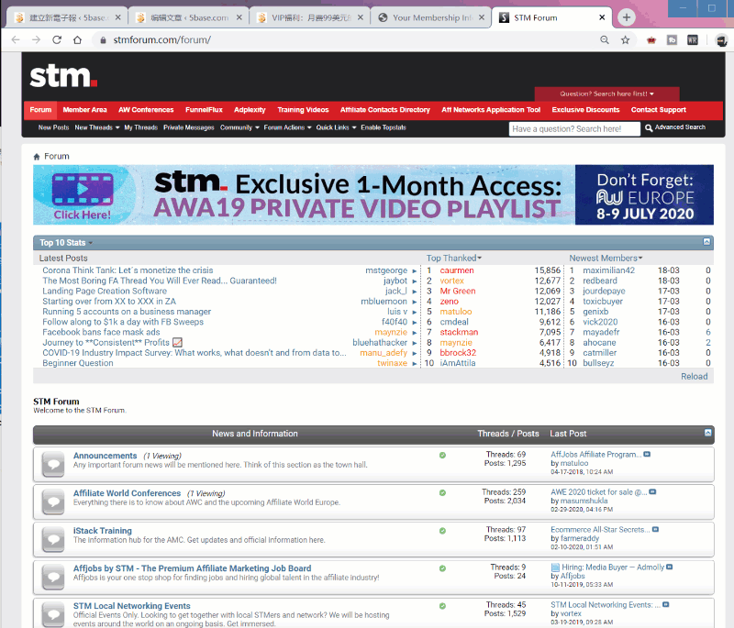Open the zoom magnifier icon in address bar
Image resolution: width=734 pixels, height=628 pixels.
(605, 39)
